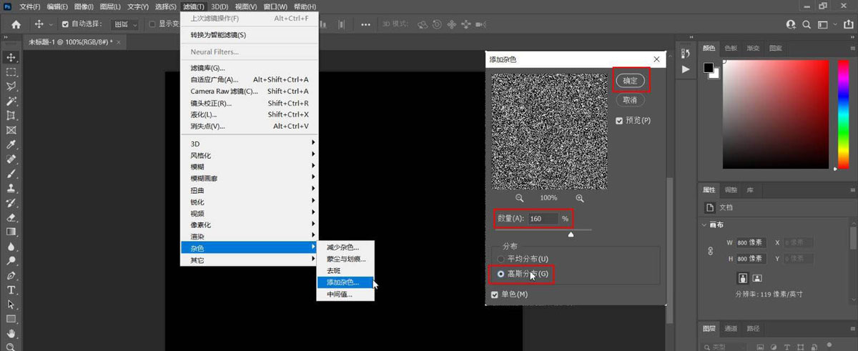This screenshot has height=351, width=858.
Task: Zoom in the noise preview
Action: point(580,198)
